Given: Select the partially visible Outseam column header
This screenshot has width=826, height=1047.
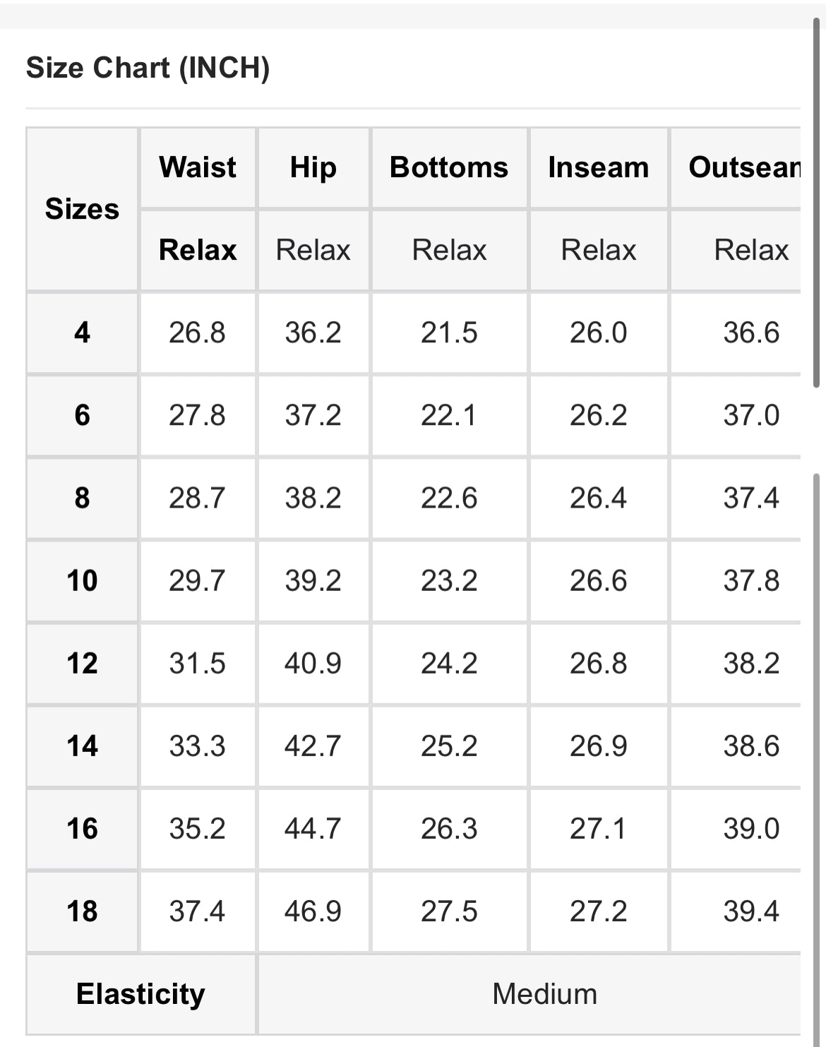Looking at the screenshot, I should click(744, 167).
